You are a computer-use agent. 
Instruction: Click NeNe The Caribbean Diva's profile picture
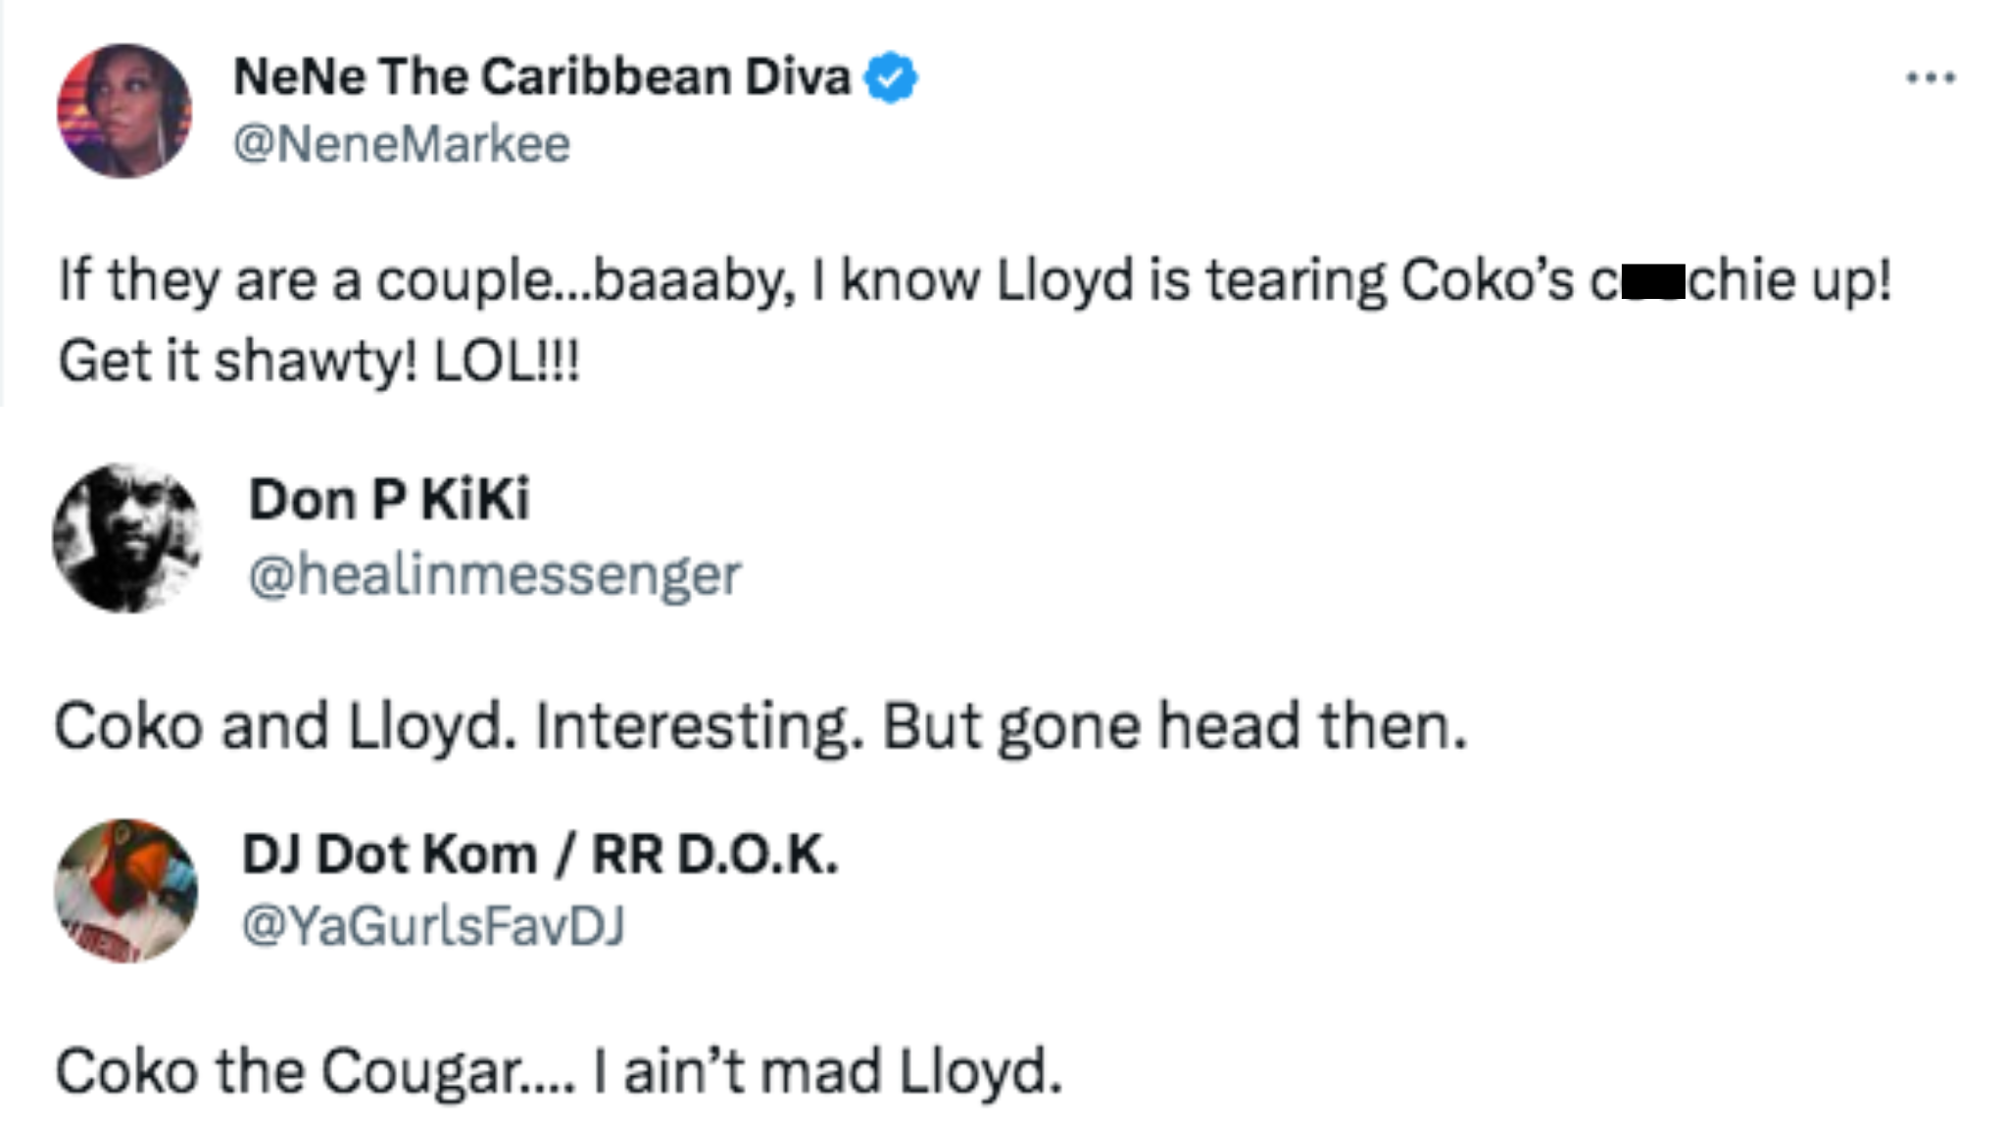[124, 111]
